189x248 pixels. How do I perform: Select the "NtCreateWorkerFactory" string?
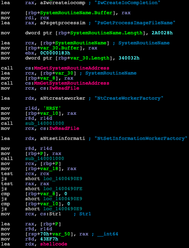click(129, 98)
